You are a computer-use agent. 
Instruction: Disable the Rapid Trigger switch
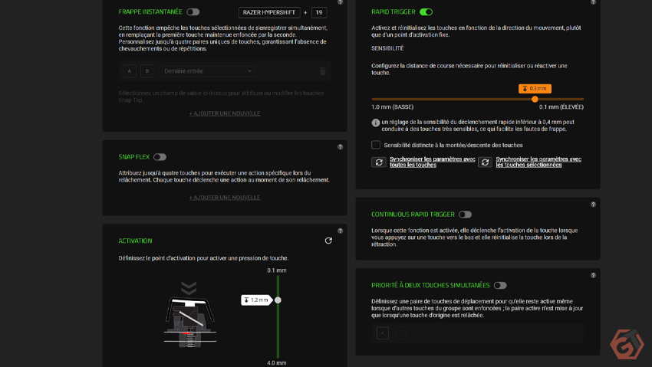[x=426, y=12]
